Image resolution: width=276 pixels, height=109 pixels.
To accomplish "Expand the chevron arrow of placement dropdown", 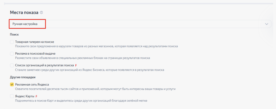I will click(267, 24).
